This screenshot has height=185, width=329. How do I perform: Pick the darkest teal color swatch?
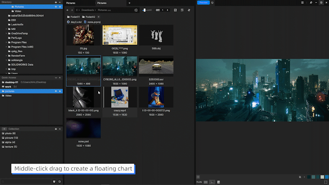[x=309, y=177]
